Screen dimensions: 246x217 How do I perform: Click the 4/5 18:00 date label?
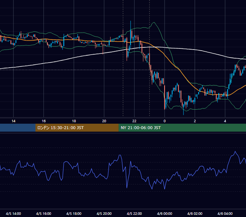74,213
